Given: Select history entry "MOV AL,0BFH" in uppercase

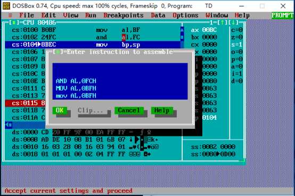Looking at the screenshot, I should (x=76, y=88).
